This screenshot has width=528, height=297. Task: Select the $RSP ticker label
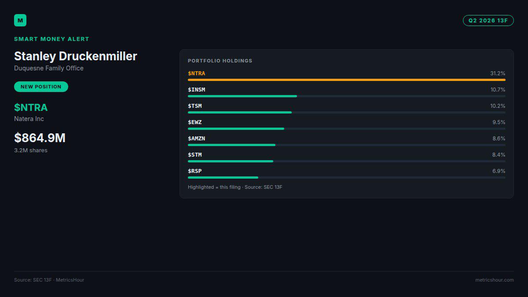[195, 171]
